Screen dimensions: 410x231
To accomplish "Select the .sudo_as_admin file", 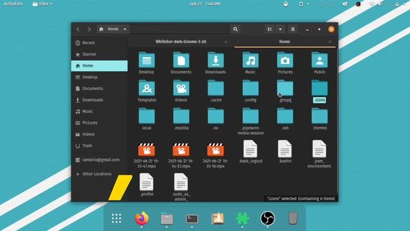I will click(181, 182).
